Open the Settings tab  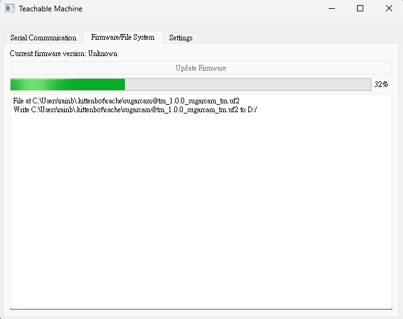click(180, 38)
